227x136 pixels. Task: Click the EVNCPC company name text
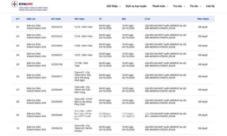coord(26,4)
